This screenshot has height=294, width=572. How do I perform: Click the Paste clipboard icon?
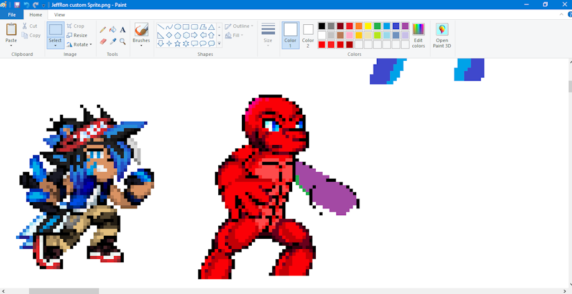11,30
